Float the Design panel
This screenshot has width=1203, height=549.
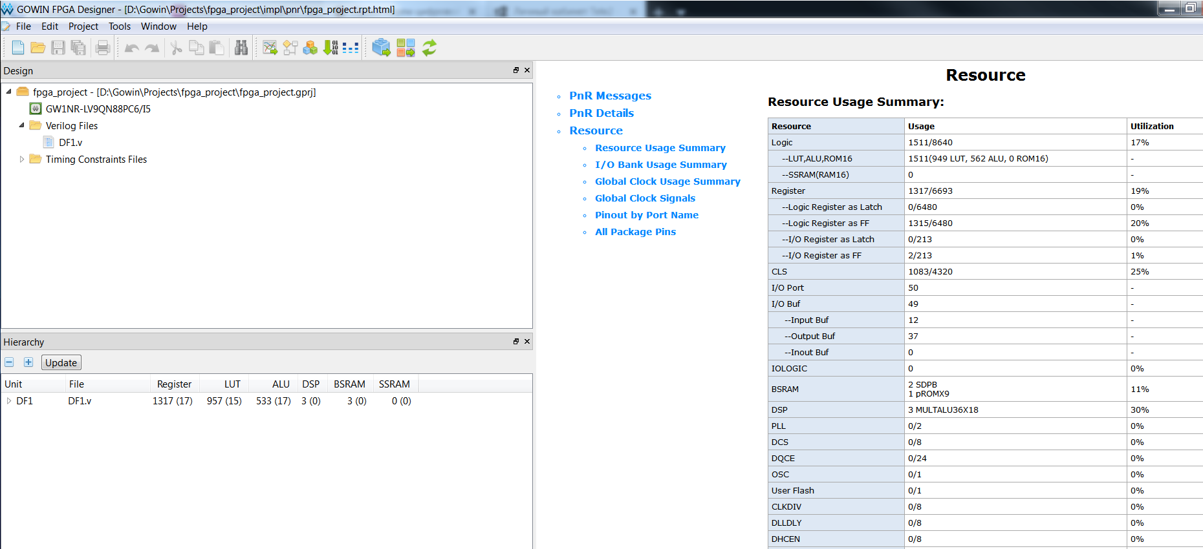[516, 70]
